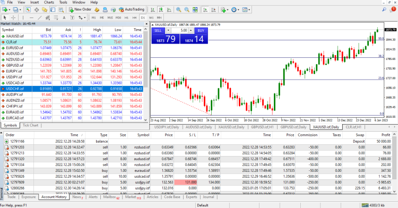Select the text label (T) tool

pos(72,18)
